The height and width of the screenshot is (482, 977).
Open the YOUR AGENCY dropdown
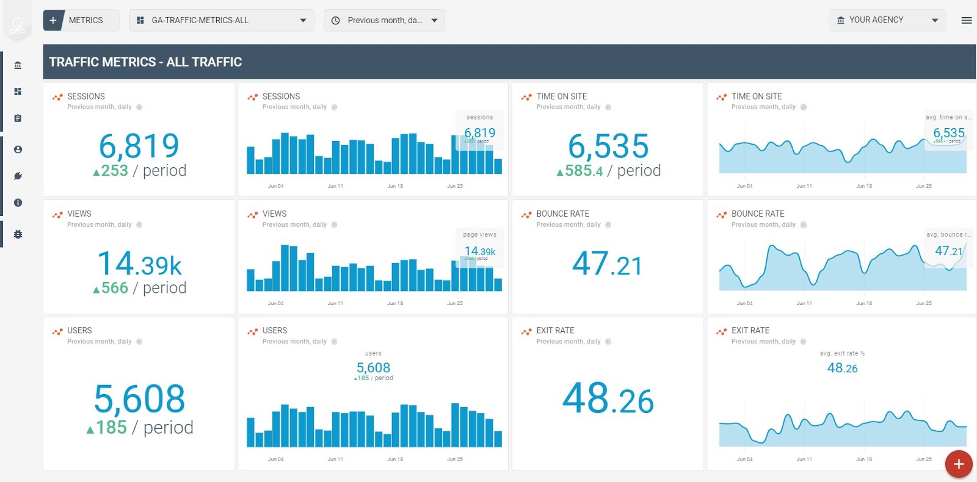[887, 20]
